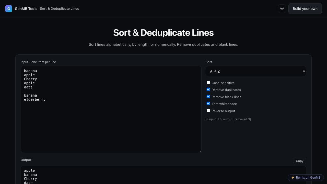The height and width of the screenshot is (184, 327).
Task: Toggle the light/dark theme sun icon
Action: (x=282, y=9)
